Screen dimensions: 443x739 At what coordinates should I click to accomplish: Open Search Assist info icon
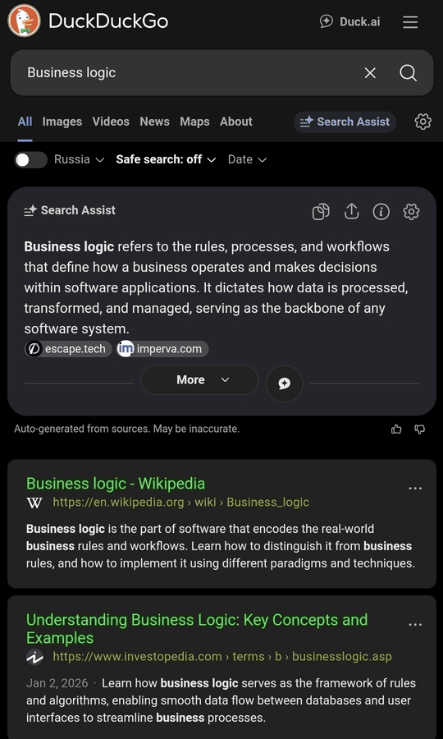point(381,212)
